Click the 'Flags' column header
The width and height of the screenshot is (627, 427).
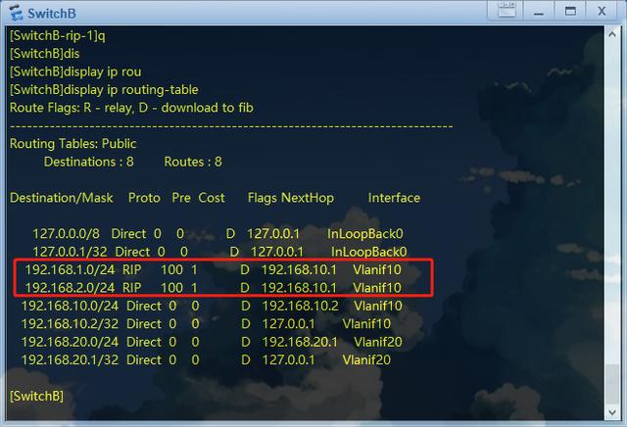click(263, 198)
